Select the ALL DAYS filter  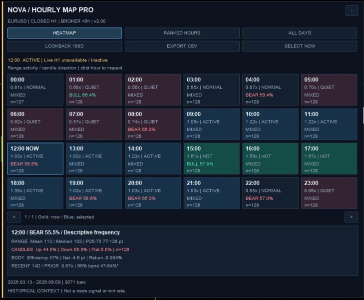(300, 33)
